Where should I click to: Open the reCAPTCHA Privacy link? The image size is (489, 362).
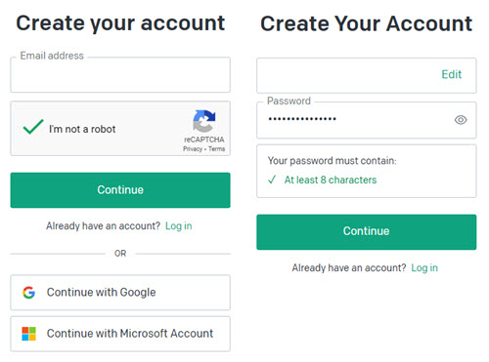click(x=193, y=149)
